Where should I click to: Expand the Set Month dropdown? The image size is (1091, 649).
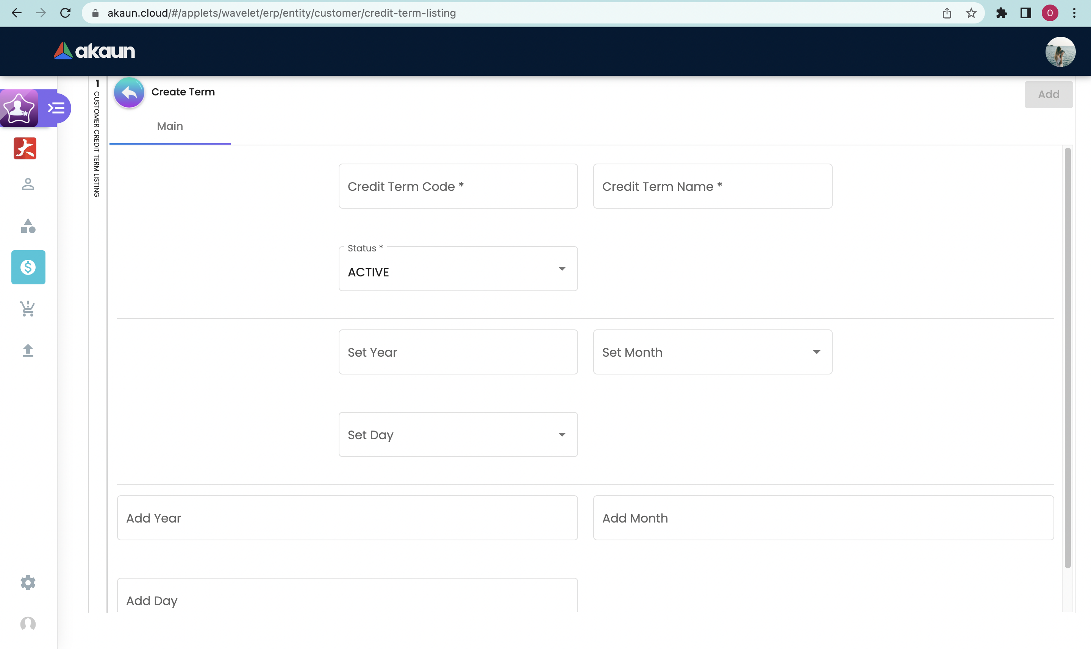[713, 352]
